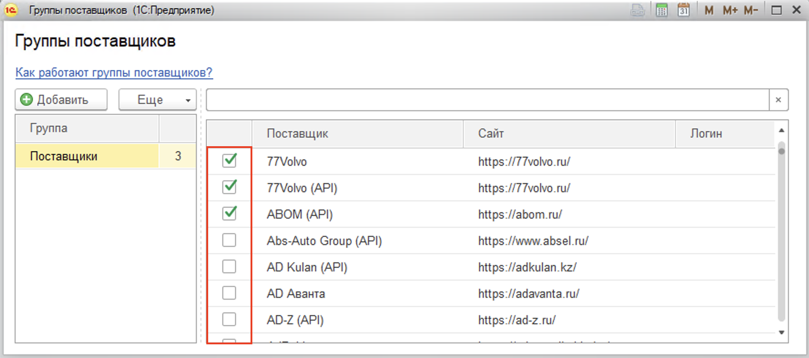Click the M memory button
This screenshot has height=358, width=809.
point(709,10)
